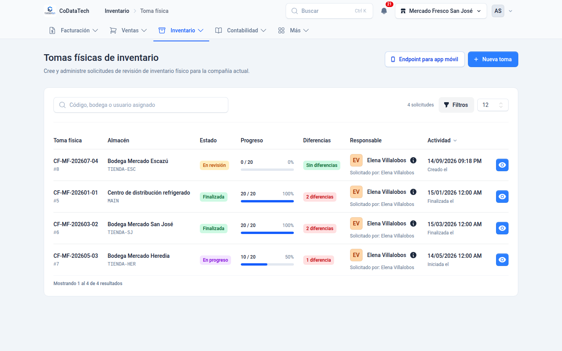Open the Ventas menu
The image size is (562, 351).
[128, 30]
